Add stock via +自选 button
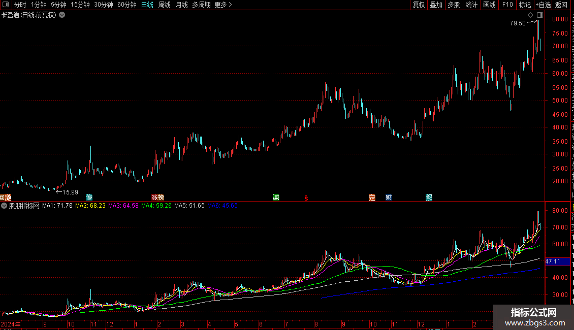 (x=543, y=5)
